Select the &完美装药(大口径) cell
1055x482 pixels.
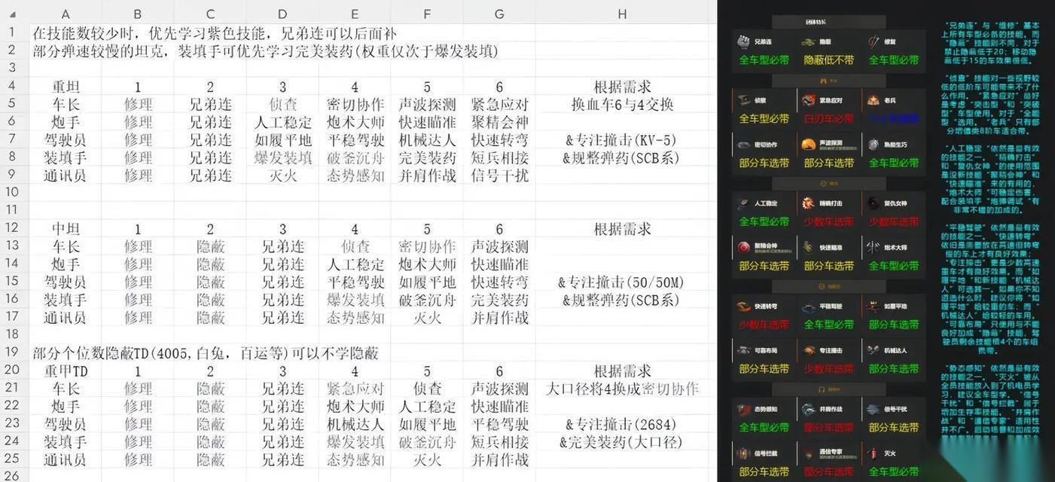pyautogui.click(x=622, y=443)
